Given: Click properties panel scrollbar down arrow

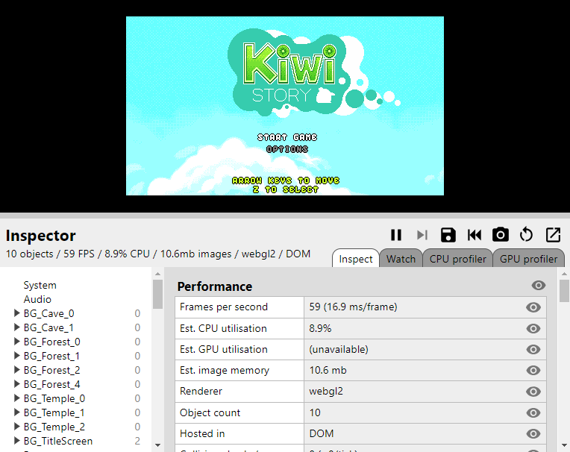Looking at the screenshot, I should pyautogui.click(x=564, y=445).
